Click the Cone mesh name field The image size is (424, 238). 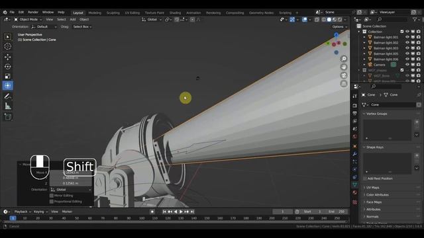point(392,104)
